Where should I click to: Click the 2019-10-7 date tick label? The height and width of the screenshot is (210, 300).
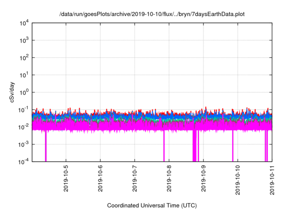coord(135,179)
